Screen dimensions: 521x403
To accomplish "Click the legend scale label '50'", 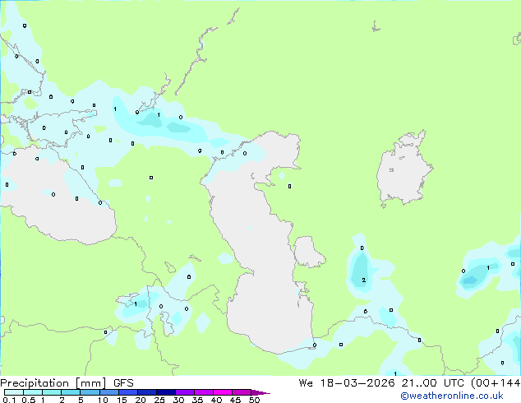I will click(x=254, y=400).
